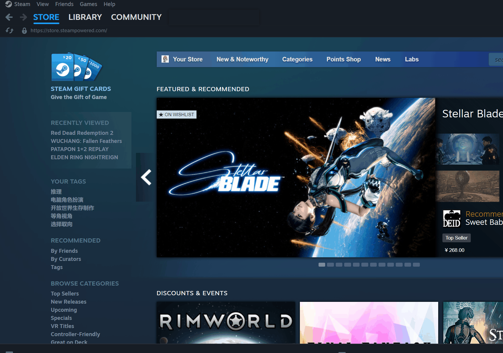Open the Steam Gift Cards image

(77, 67)
